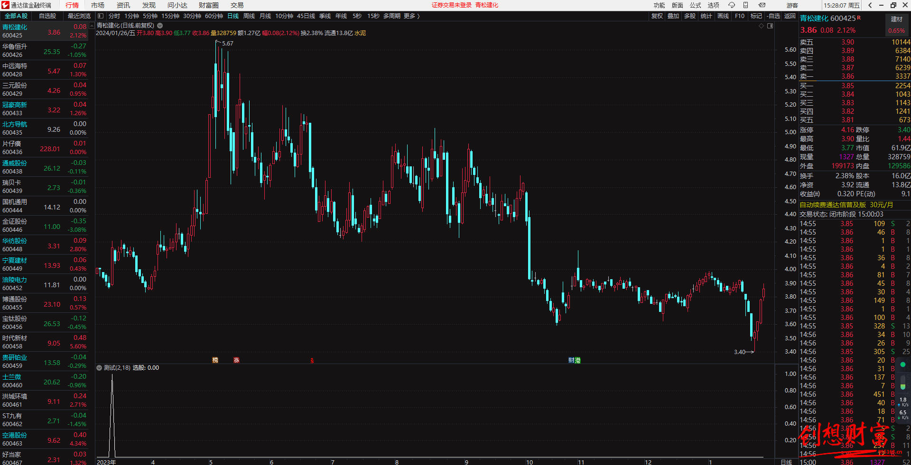Open F10 company info
Viewport: 911px width, 465px height.
(x=740, y=16)
